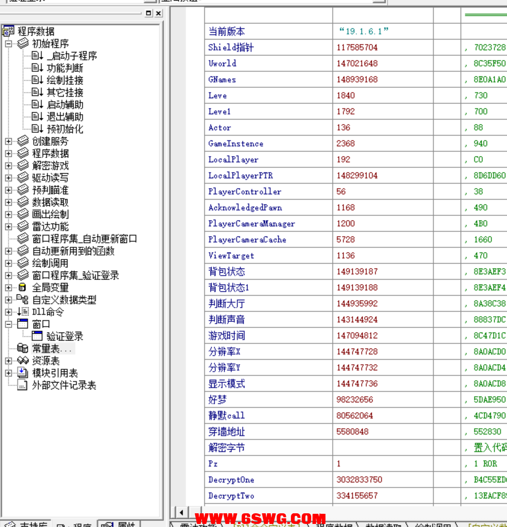
Task: Click the 当前版本 constant name cell
Action: [269, 32]
